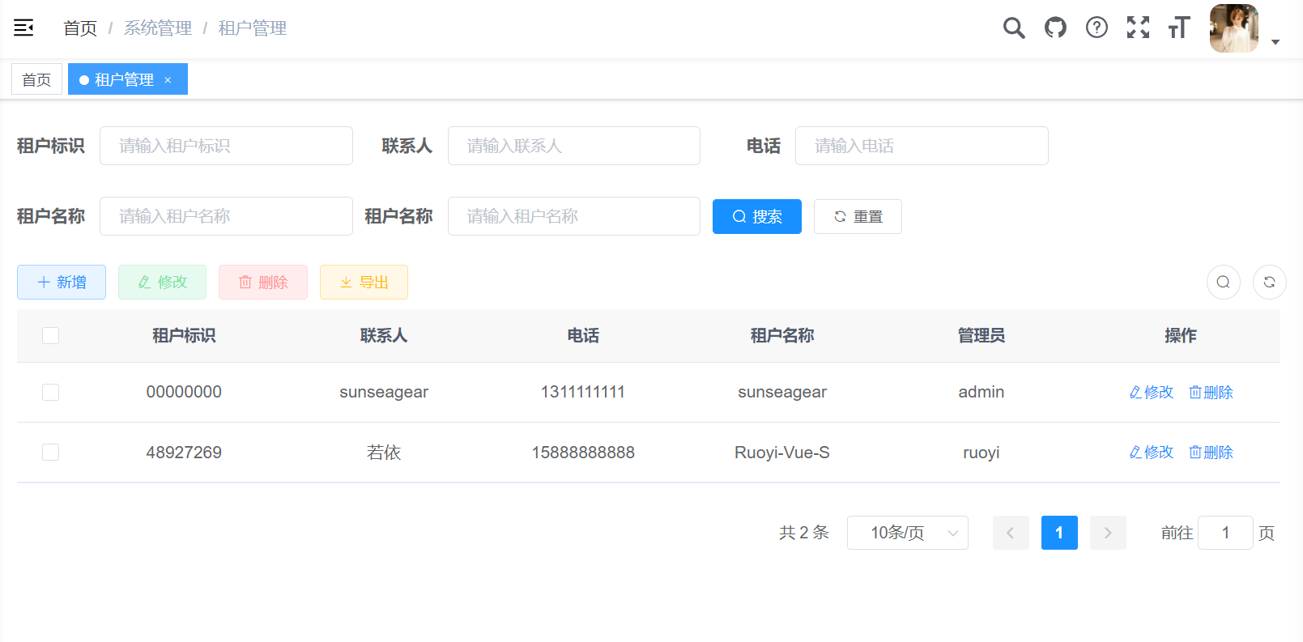
Task: Hide the search bar with the round magnifier icon
Action: pos(1223,283)
